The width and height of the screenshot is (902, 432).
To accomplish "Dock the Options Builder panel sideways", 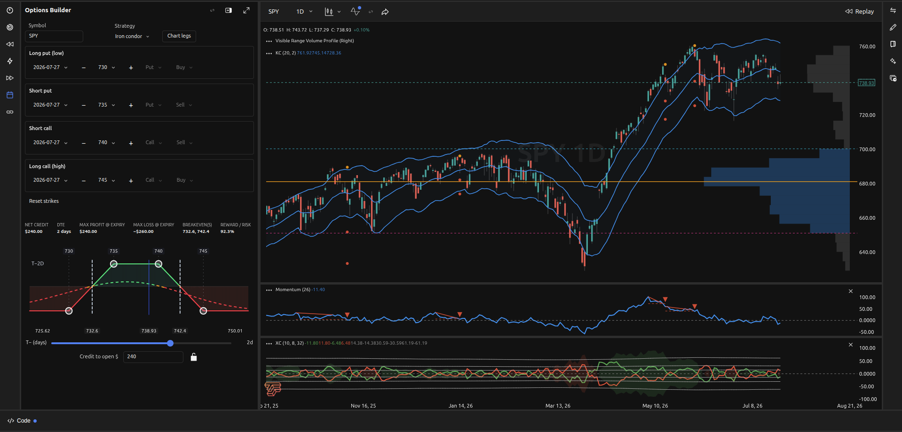I will tap(229, 10).
